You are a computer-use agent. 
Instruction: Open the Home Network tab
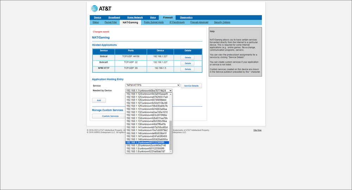click(135, 18)
